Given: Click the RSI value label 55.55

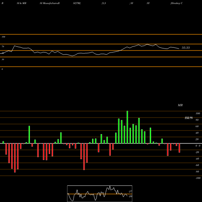Looking at the screenshot, I should (186, 48).
